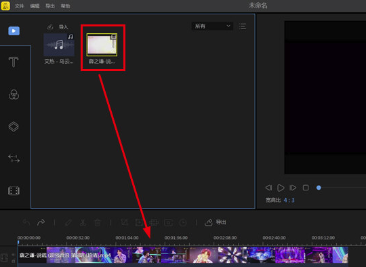Play the preview video
Viewport: 366px width, 267px height.
pos(281,188)
